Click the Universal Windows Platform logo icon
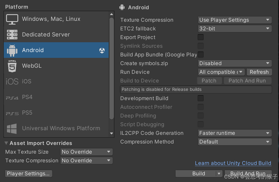The height and width of the screenshot is (182, 279). 12,128
